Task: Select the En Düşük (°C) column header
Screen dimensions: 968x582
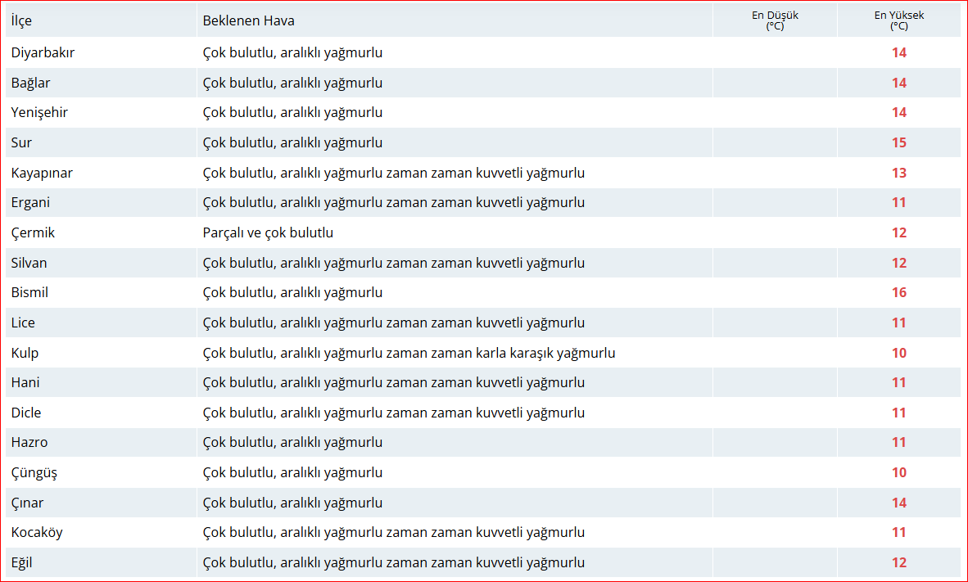Action: [x=775, y=20]
